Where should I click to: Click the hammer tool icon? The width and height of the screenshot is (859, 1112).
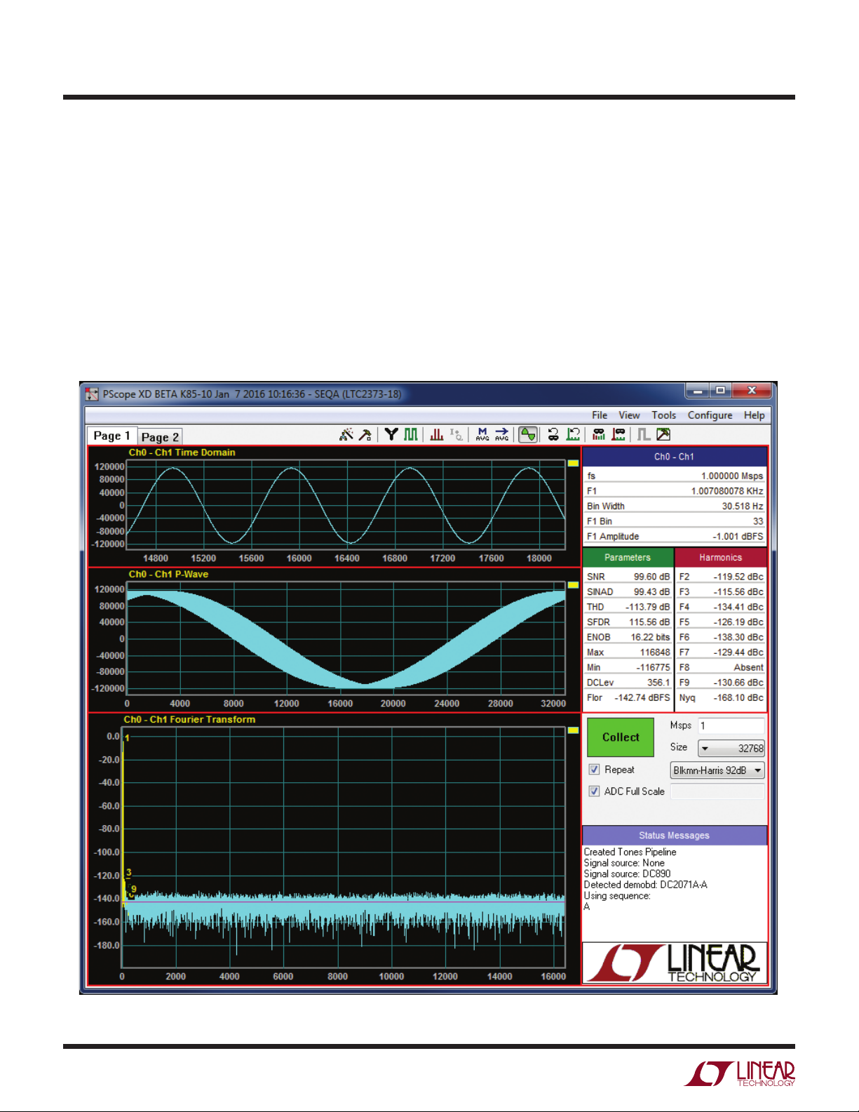(365, 435)
